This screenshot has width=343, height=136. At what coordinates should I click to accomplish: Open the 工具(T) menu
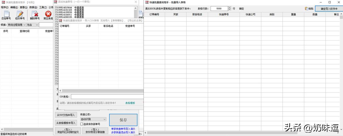point(43,7)
